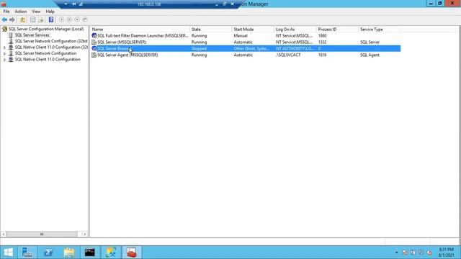Click the tree pane horizontal scrollbar thumb
Screen dimensions: 461x259
(x=42, y=235)
